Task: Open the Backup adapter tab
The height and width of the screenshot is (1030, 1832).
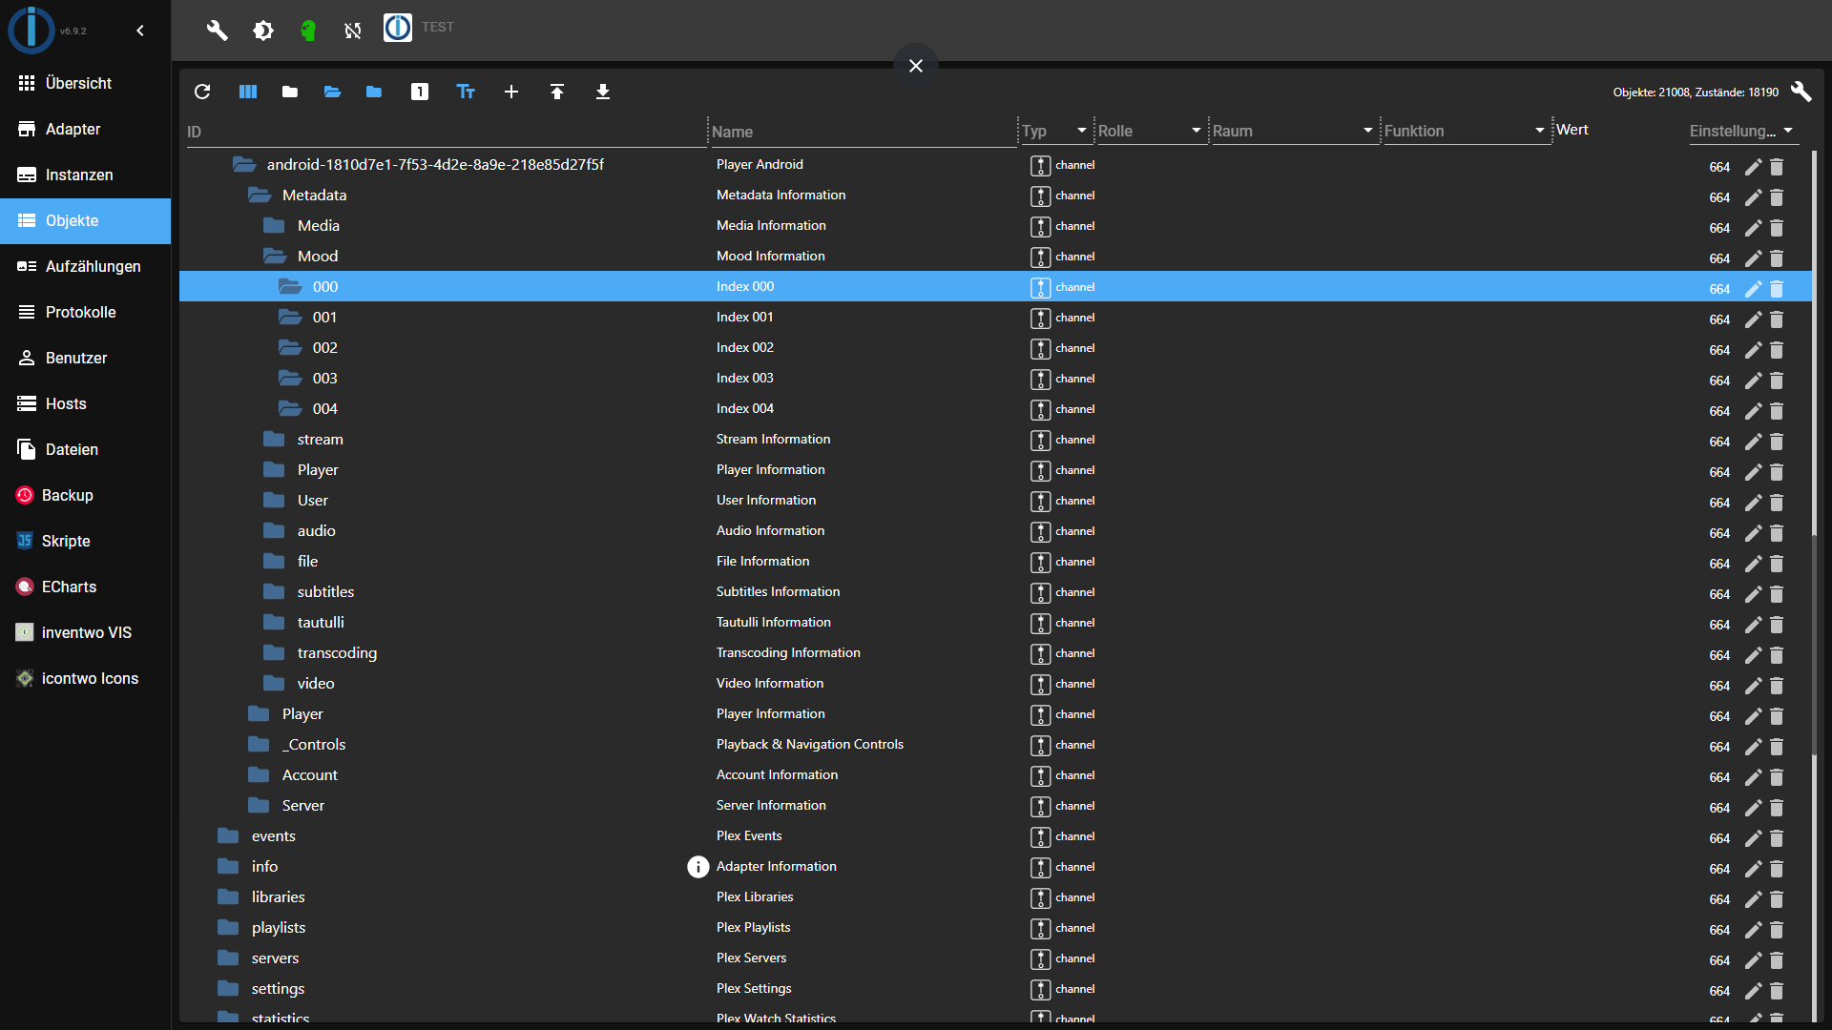Action: pyautogui.click(x=86, y=495)
